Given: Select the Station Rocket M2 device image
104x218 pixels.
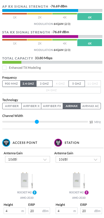Looking at the screenshot, I should click(79, 180).
